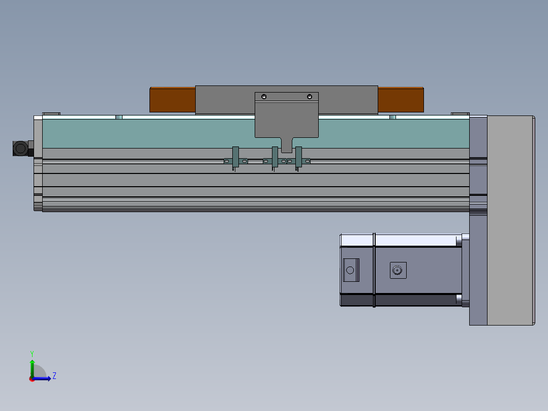
Task: Click the right screw hole on the sensor bracket
Action: tap(309, 97)
